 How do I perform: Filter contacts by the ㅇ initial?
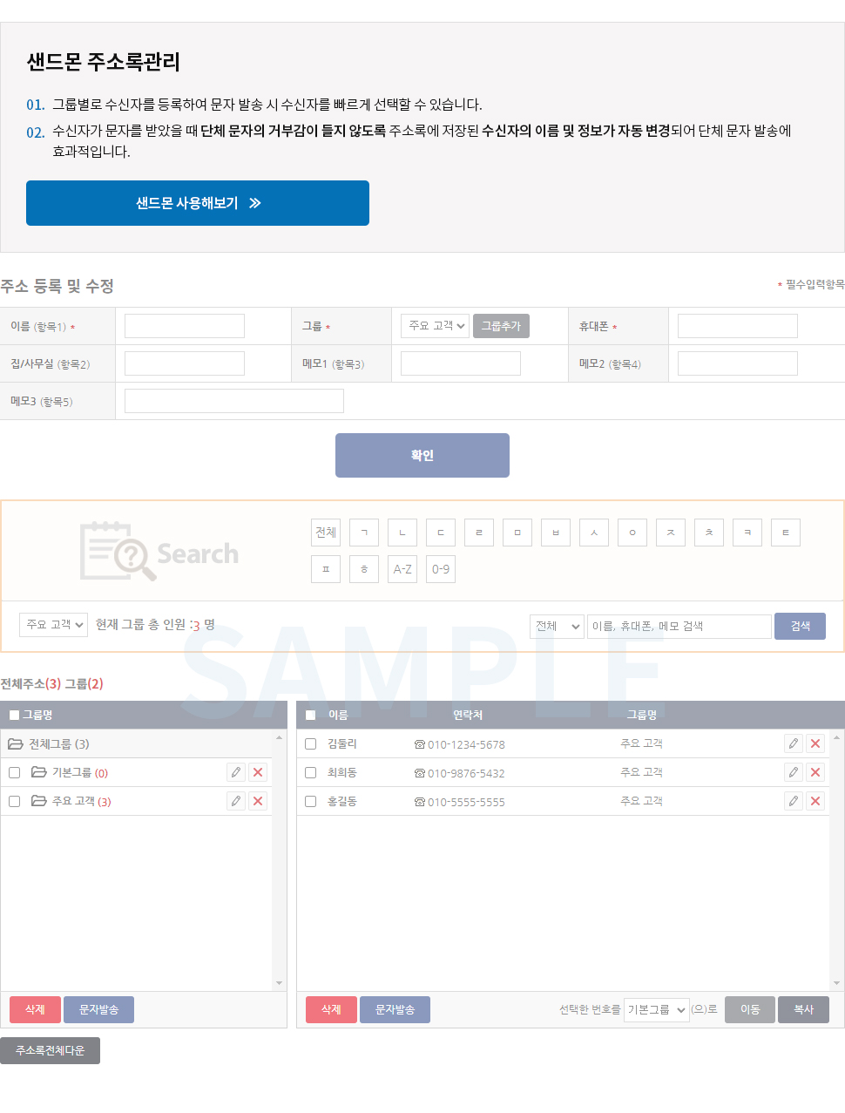tap(632, 533)
